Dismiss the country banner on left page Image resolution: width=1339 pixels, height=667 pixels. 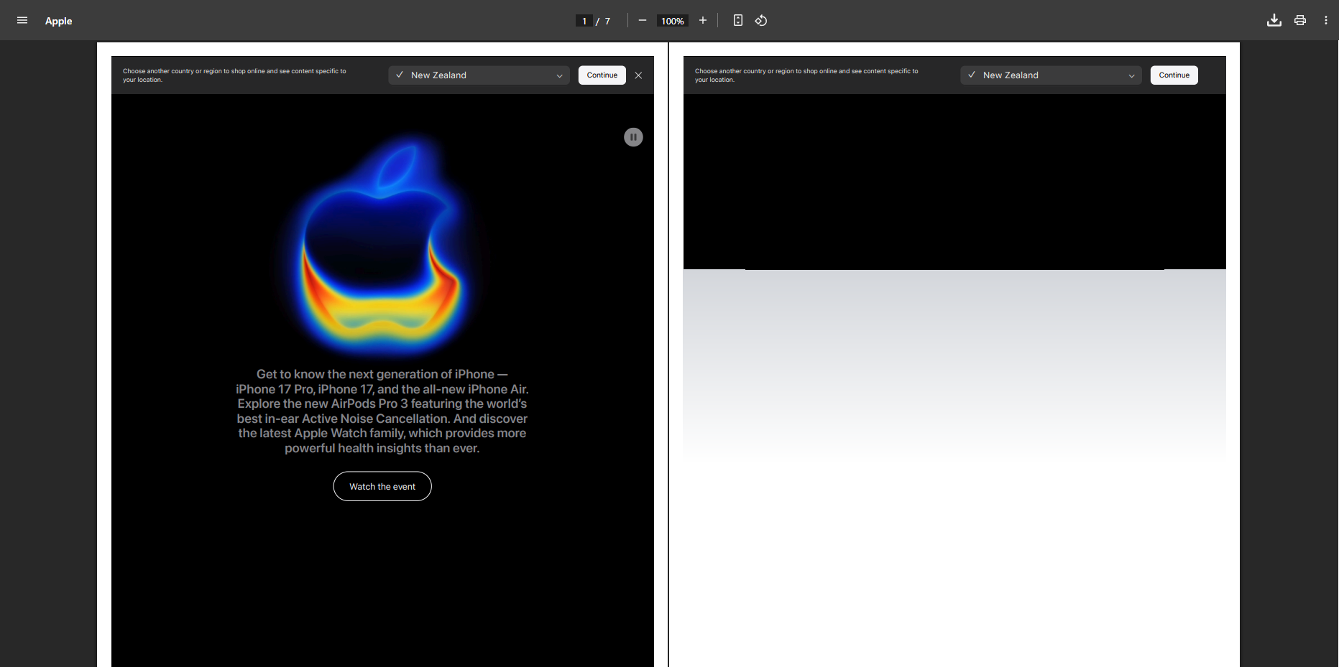point(638,75)
